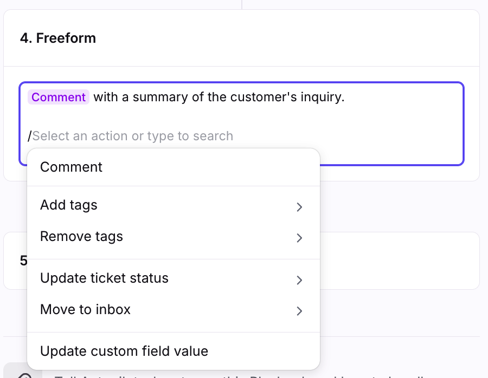Select the Comment action from the menu
The width and height of the screenshot is (488, 378).
(x=71, y=167)
